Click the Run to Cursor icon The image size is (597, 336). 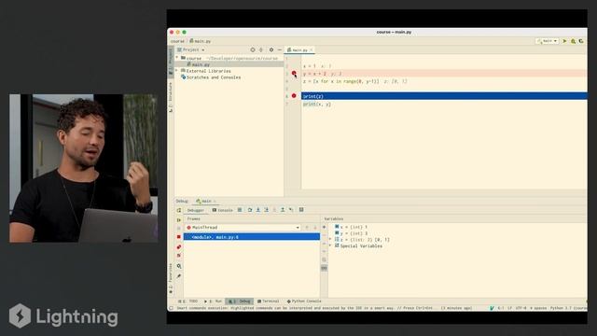pyautogui.click(x=291, y=210)
